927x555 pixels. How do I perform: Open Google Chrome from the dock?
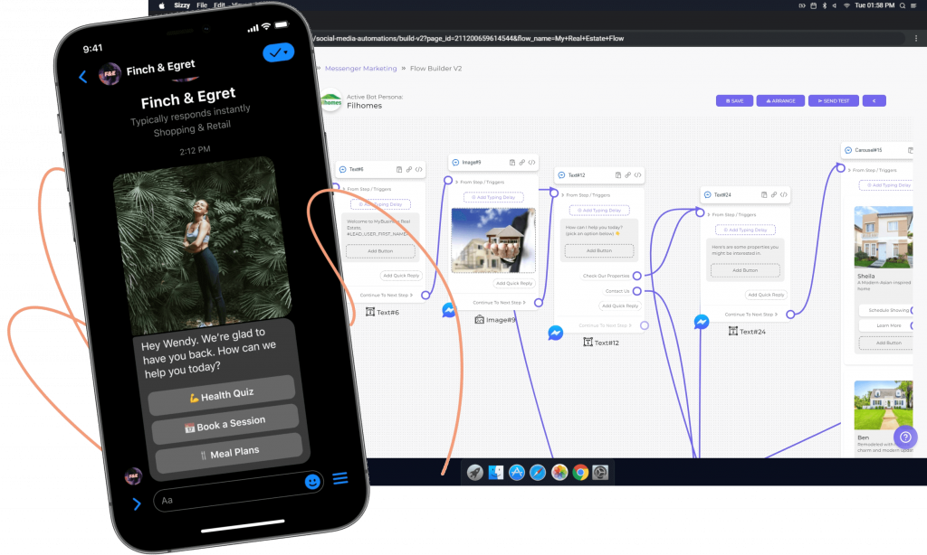pos(580,473)
